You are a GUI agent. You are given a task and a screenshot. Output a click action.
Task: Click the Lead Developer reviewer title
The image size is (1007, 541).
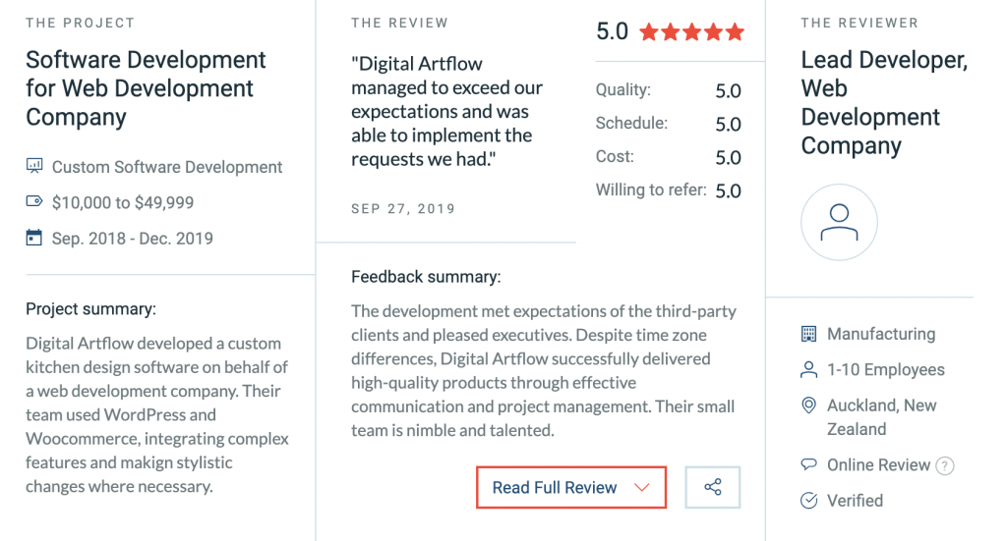(884, 102)
